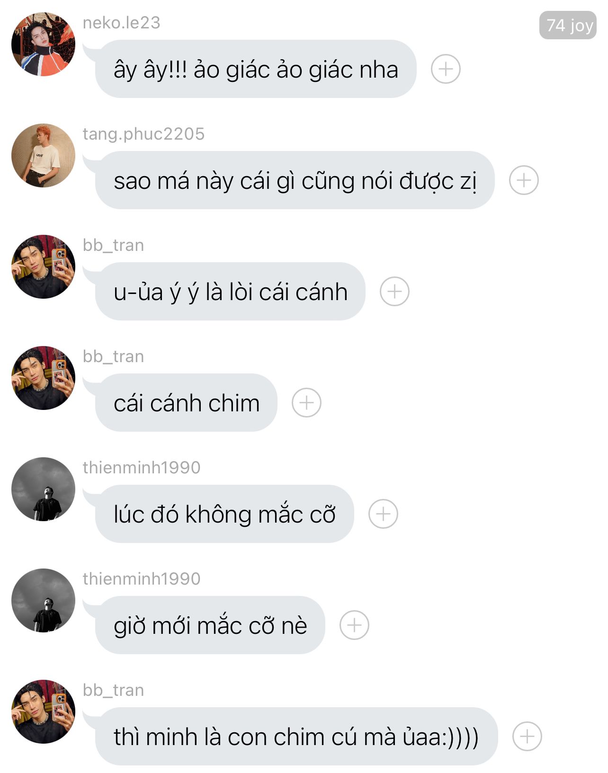Tap the plus next to "thì minh là con chim cú" message
This screenshot has width=608, height=773.
pos(527,737)
